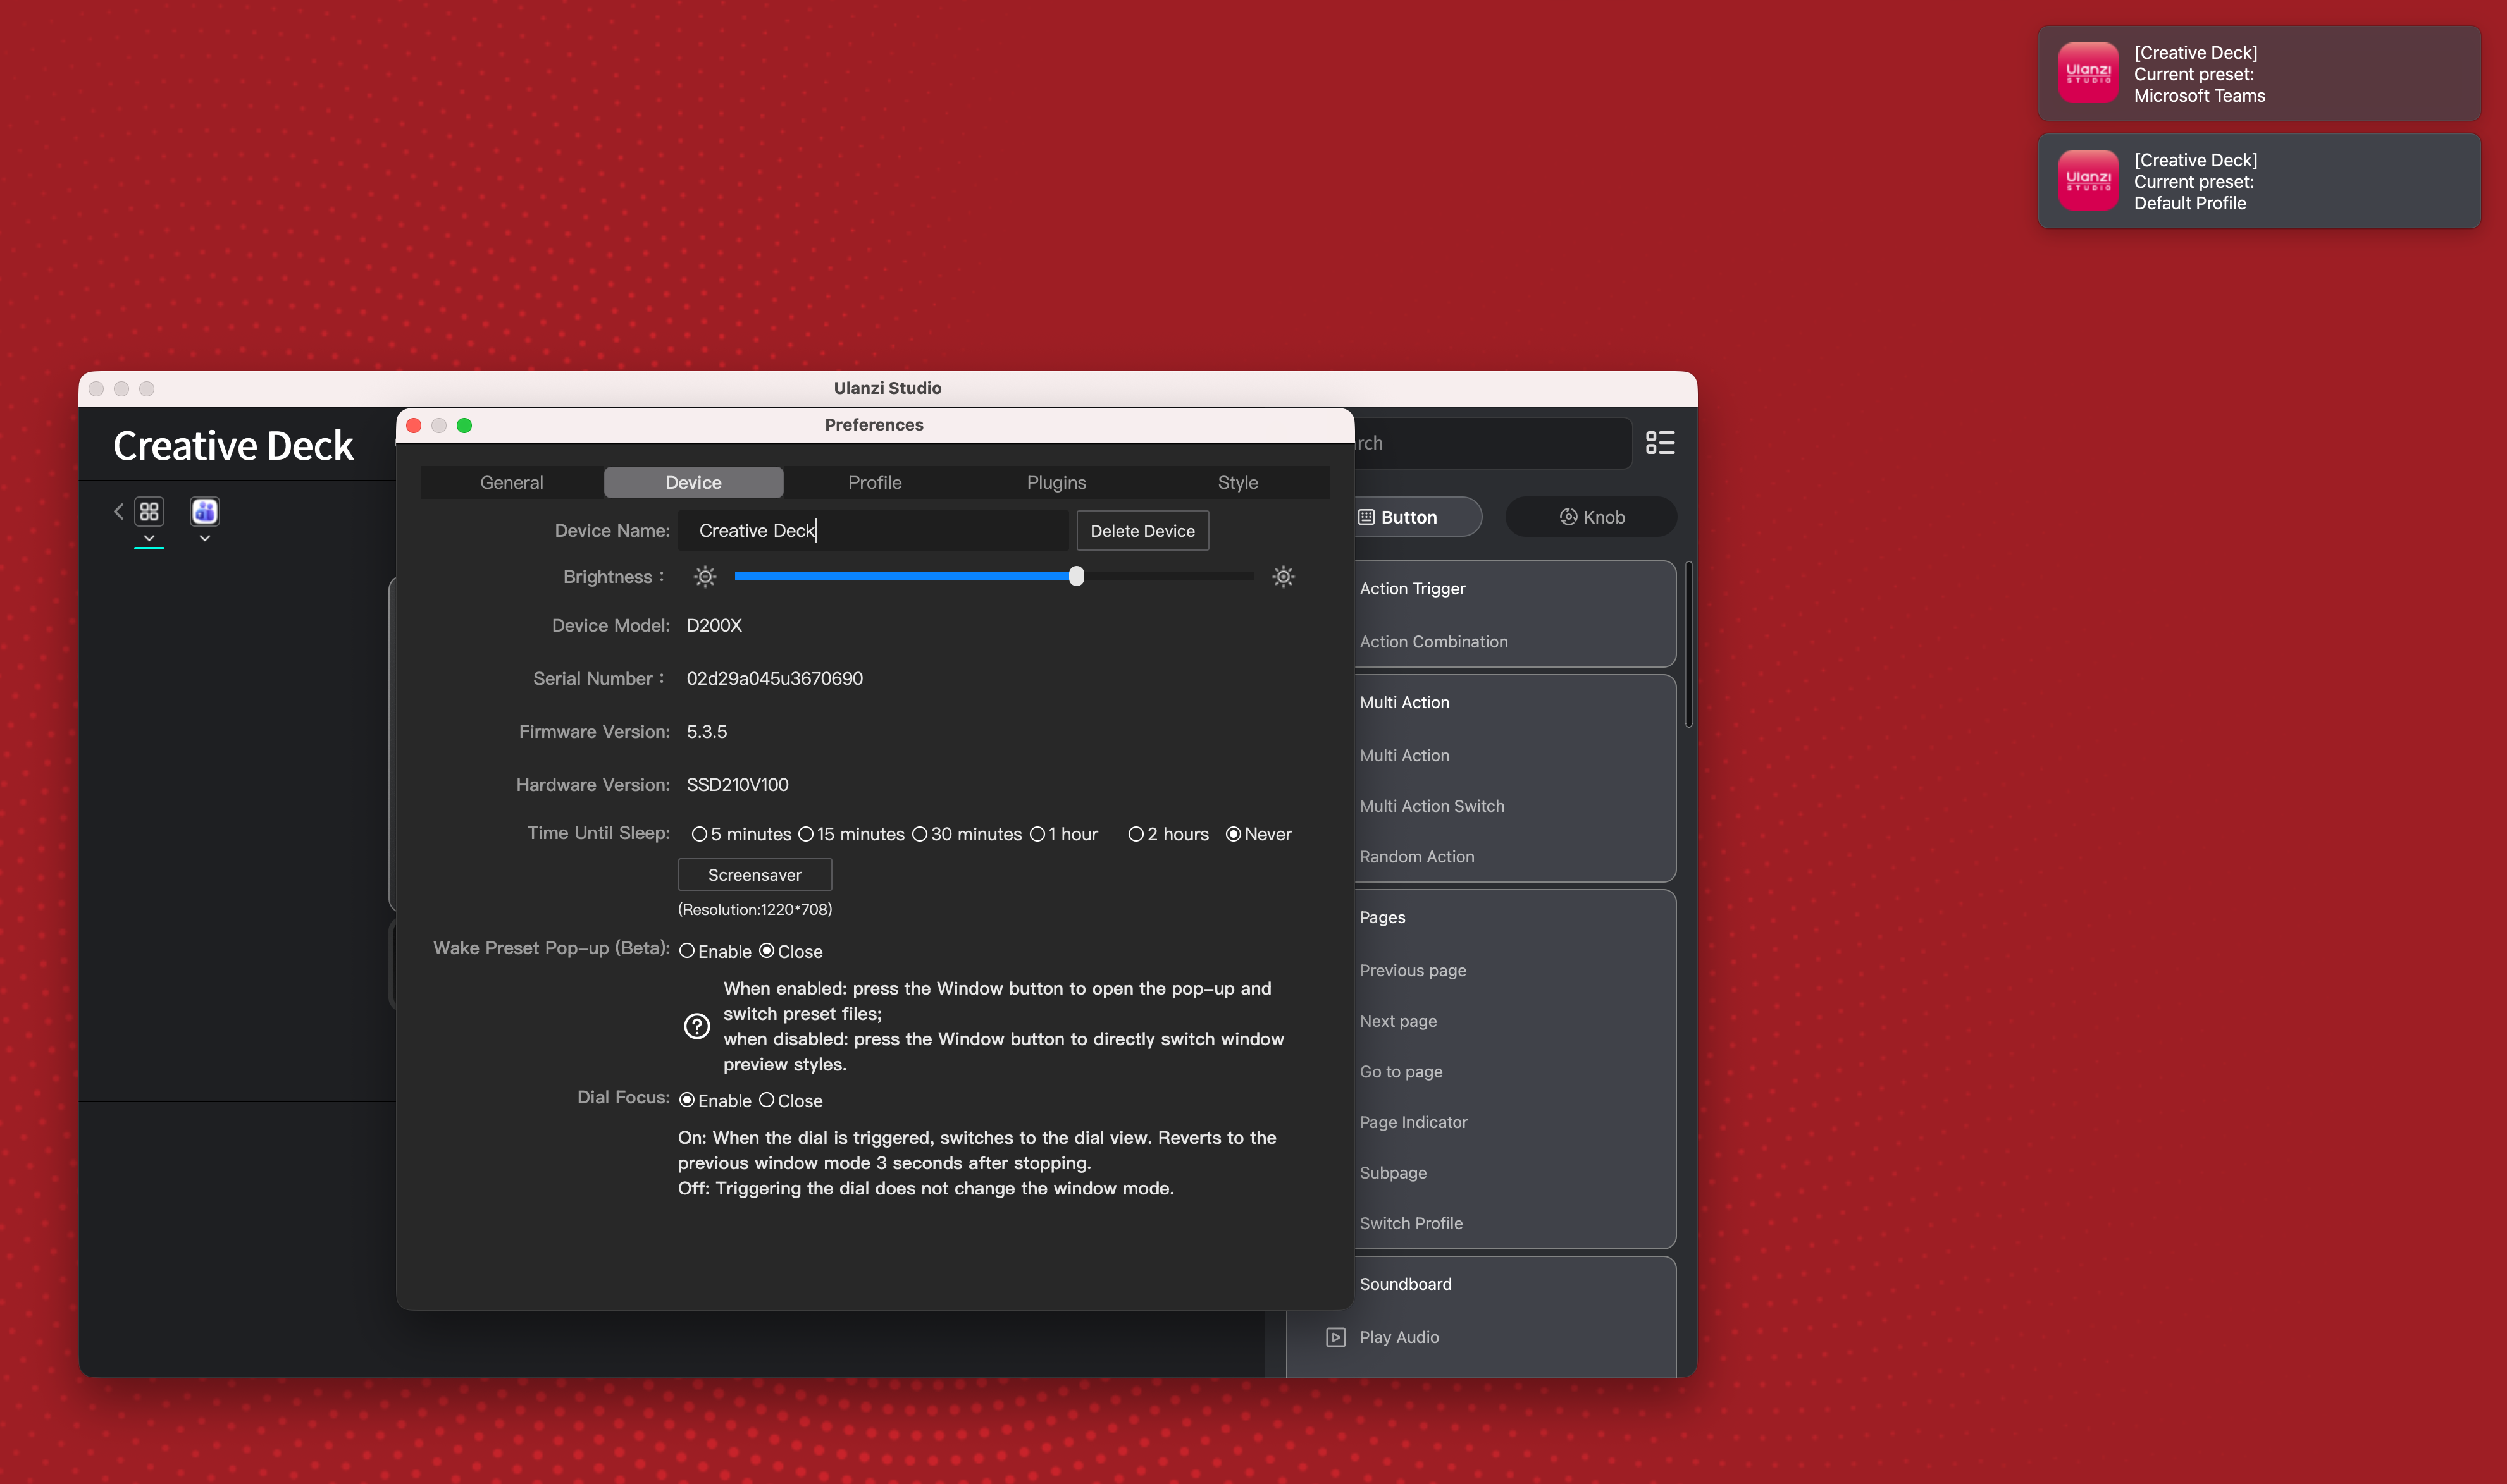Choose the Switch Profile action
Image resolution: width=2507 pixels, height=1484 pixels.
click(1411, 1224)
